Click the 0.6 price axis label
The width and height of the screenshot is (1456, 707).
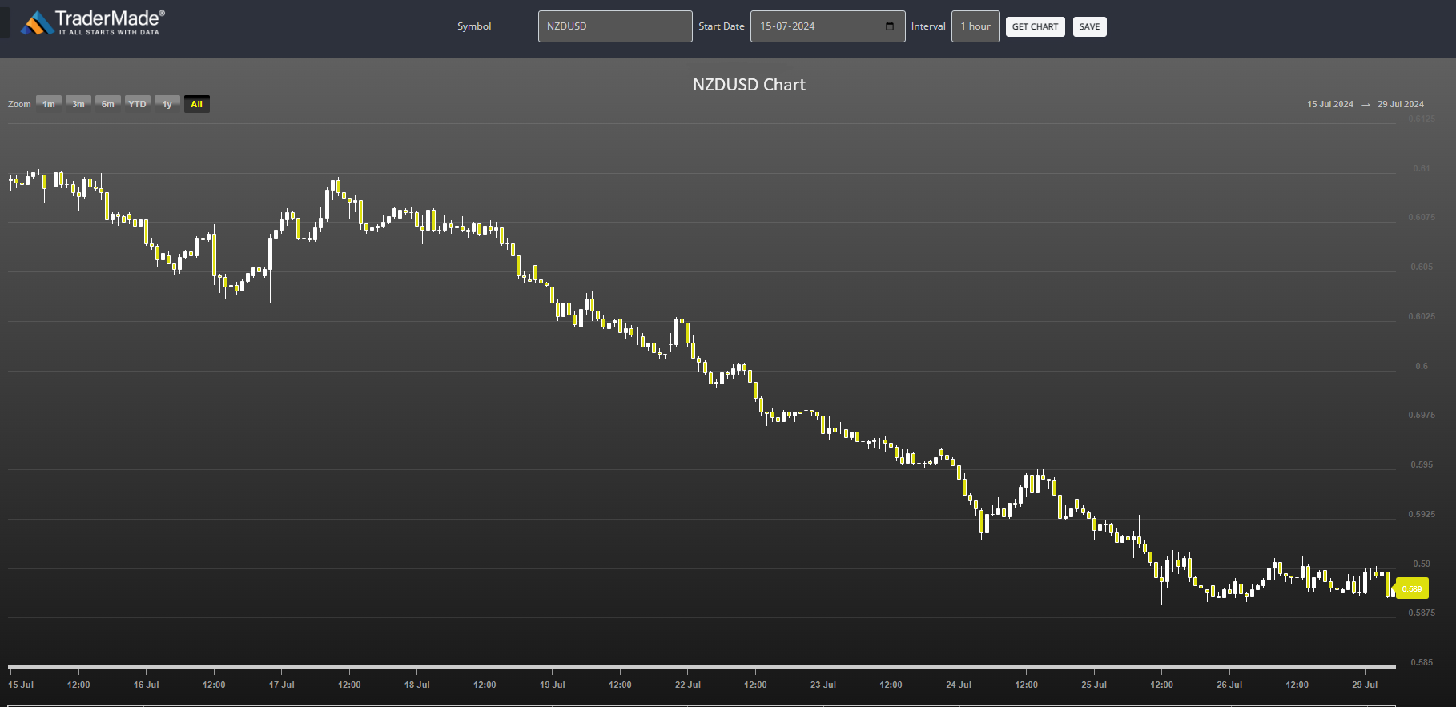point(1422,366)
